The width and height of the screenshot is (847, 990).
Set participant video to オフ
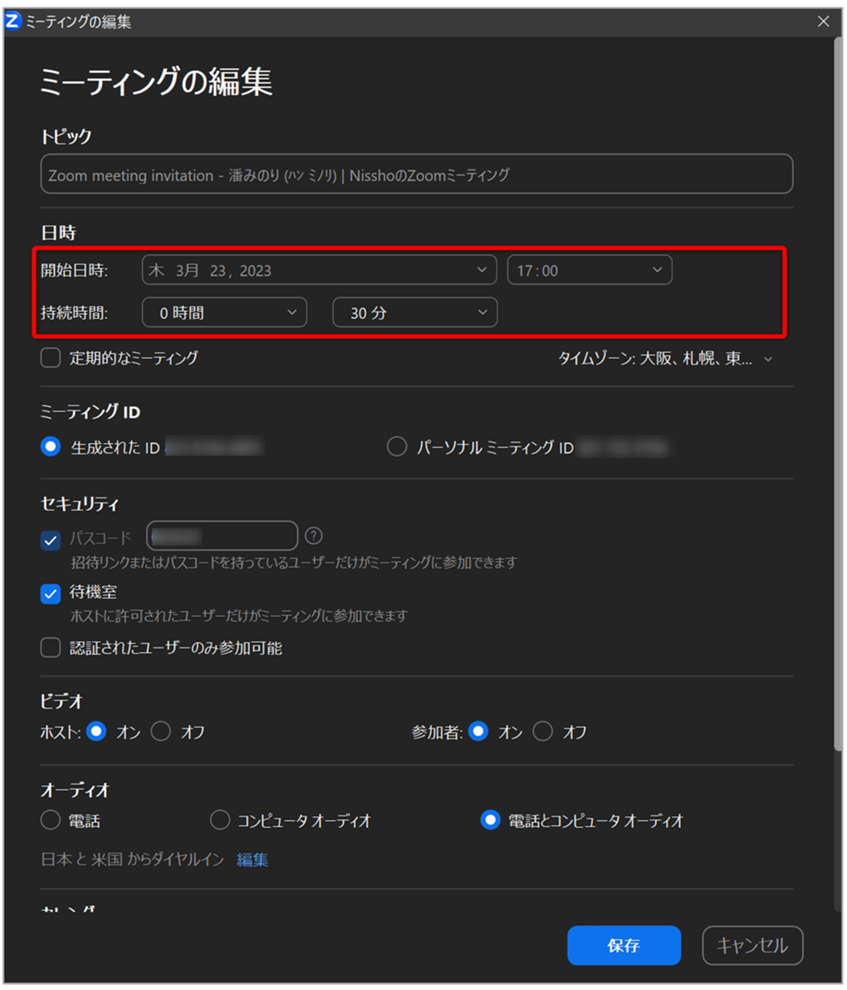pos(543,731)
